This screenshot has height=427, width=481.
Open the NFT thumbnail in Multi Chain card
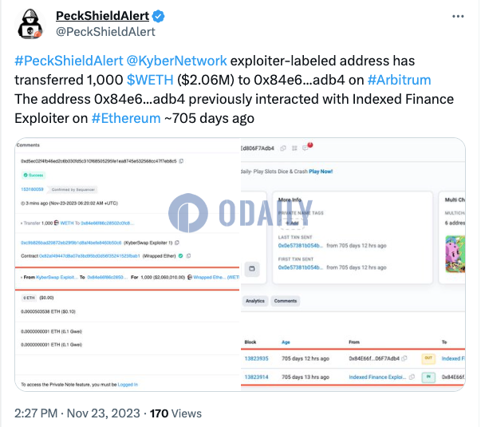(x=455, y=254)
